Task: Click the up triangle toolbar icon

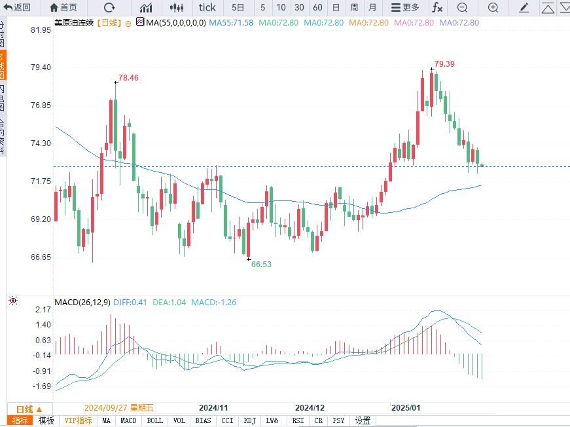Action: tap(548, 8)
